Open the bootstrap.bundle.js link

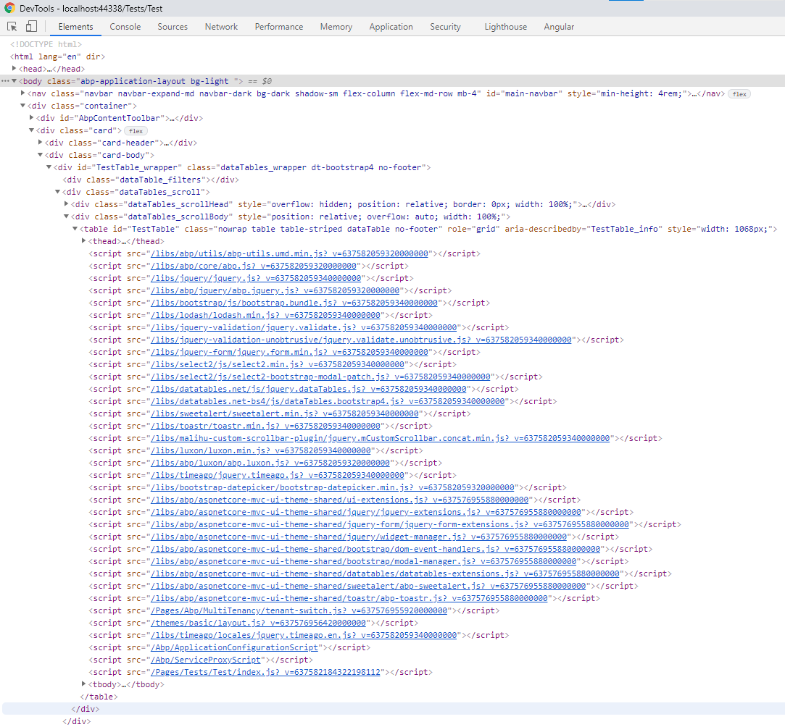pyautogui.click(x=294, y=303)
